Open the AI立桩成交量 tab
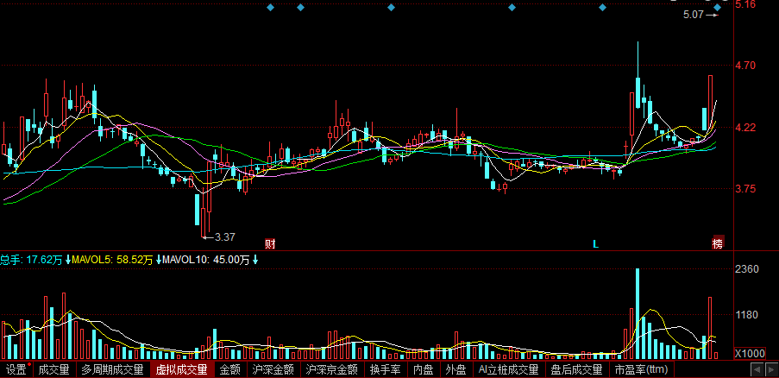Image resolution: width=779 pixels, height=378 pixels. point(509,370)
